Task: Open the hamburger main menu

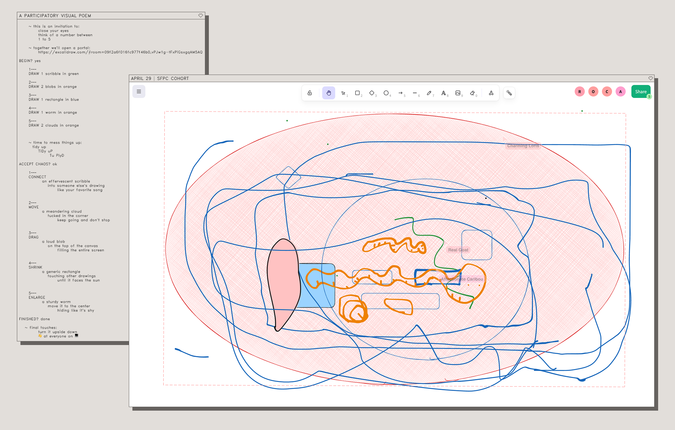Action: click(139, 91)
